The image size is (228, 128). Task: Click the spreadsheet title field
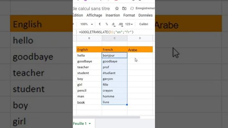pos(91,9)
